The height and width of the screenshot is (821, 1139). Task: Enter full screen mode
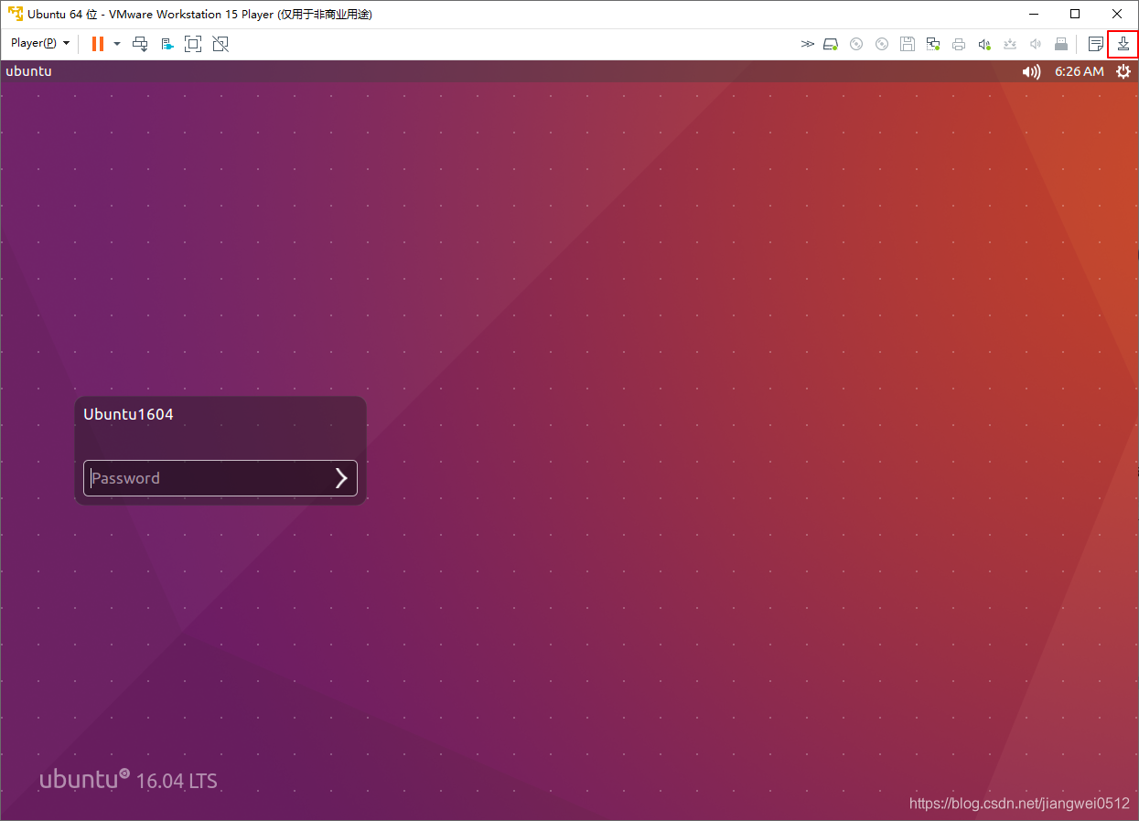tap(193, 43)
